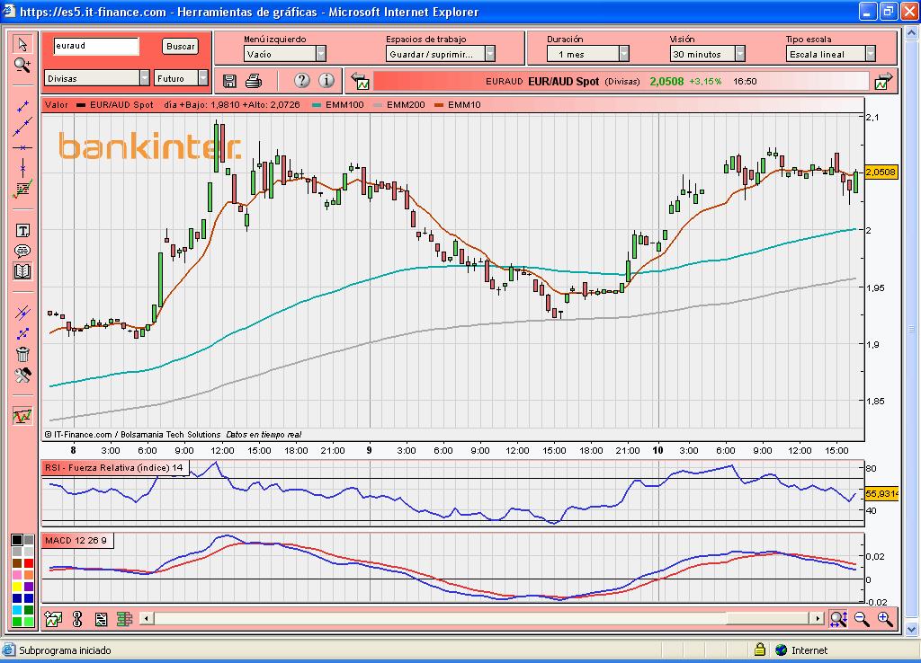This screenshot has width=921, height=663.
Task: Open the Divisas category dropdown
Action: [x=144, y=78]
